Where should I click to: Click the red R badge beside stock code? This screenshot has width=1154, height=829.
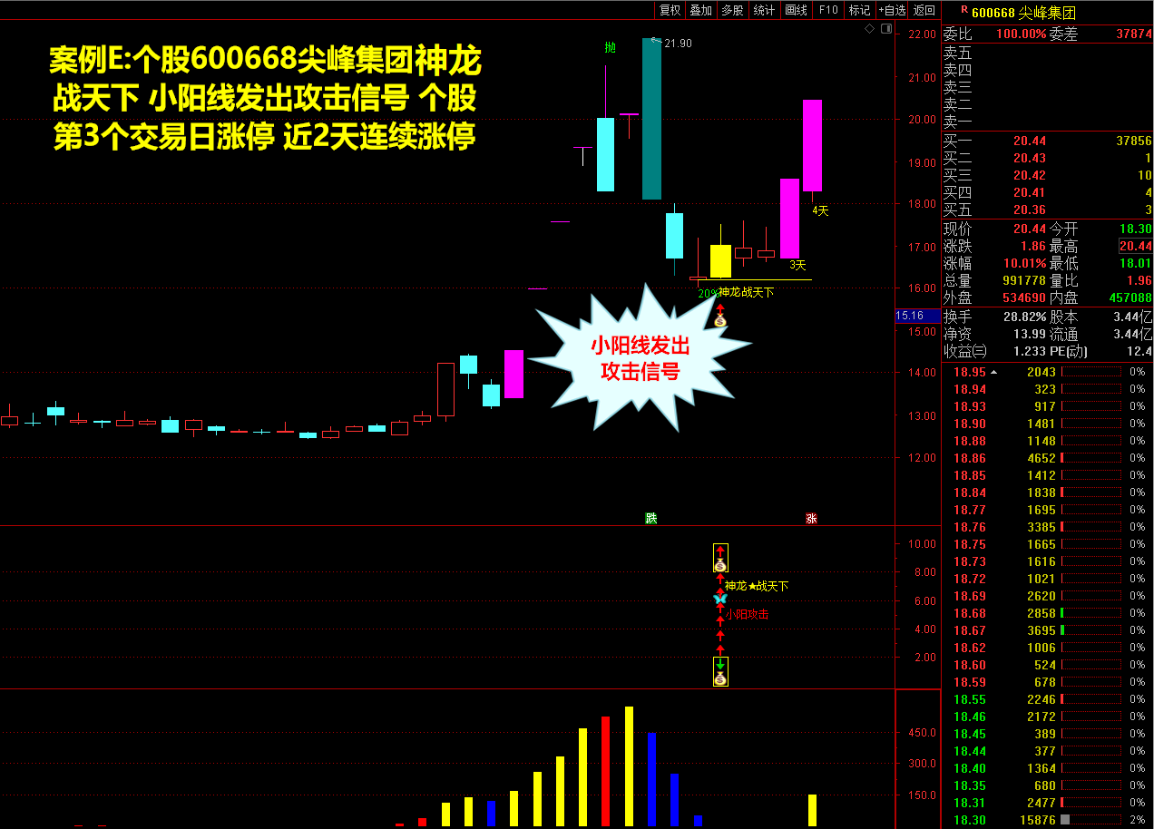tap(963, 10)
